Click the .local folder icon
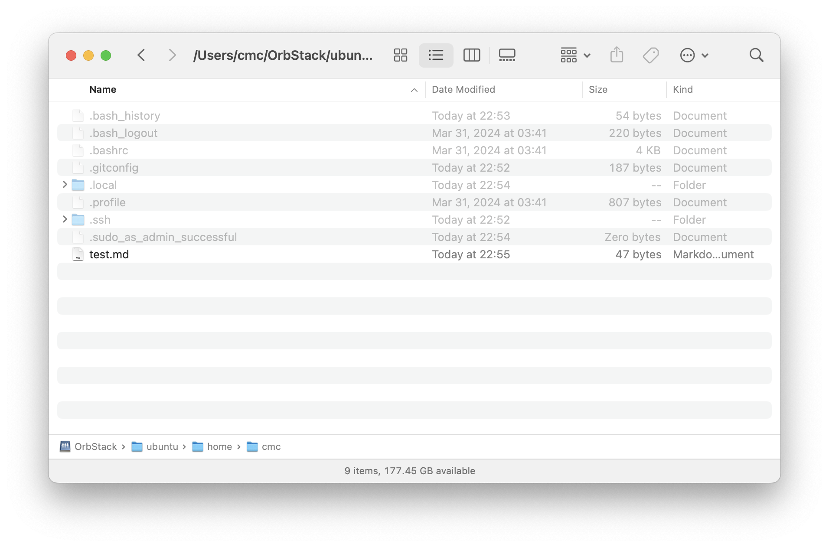This screenshot has height=547, width=829. point(78,185)
